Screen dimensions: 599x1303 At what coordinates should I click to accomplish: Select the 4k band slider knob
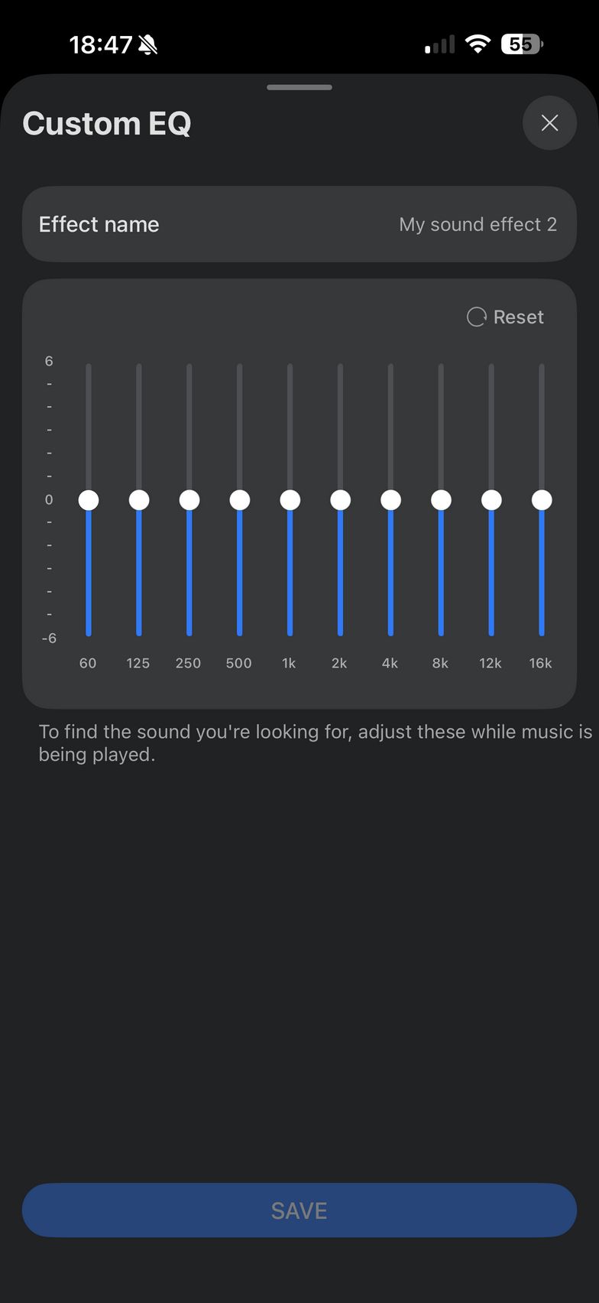(x=391, y=500)
